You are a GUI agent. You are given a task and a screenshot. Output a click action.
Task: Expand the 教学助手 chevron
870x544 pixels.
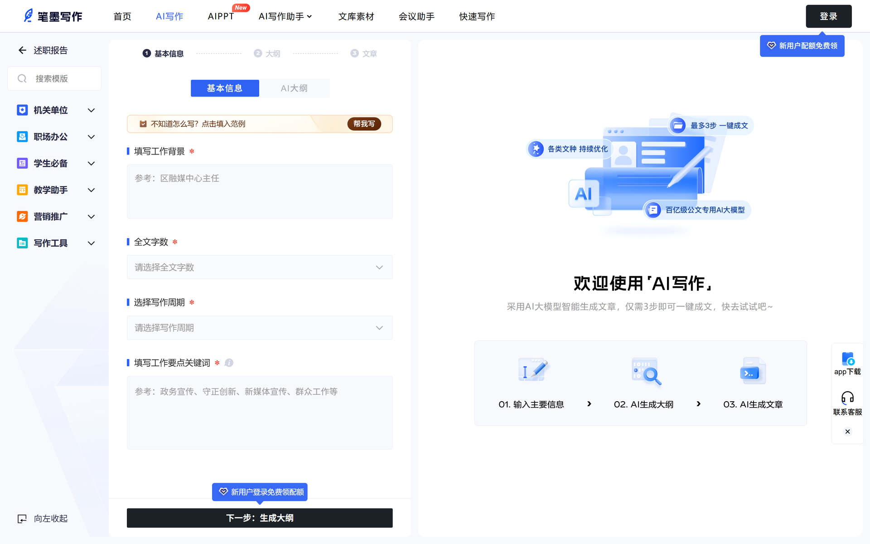pos(91,190)
